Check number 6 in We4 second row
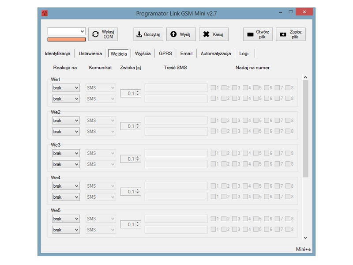Image resolution: width=353 pixels, height=265 pixels. 267,197
